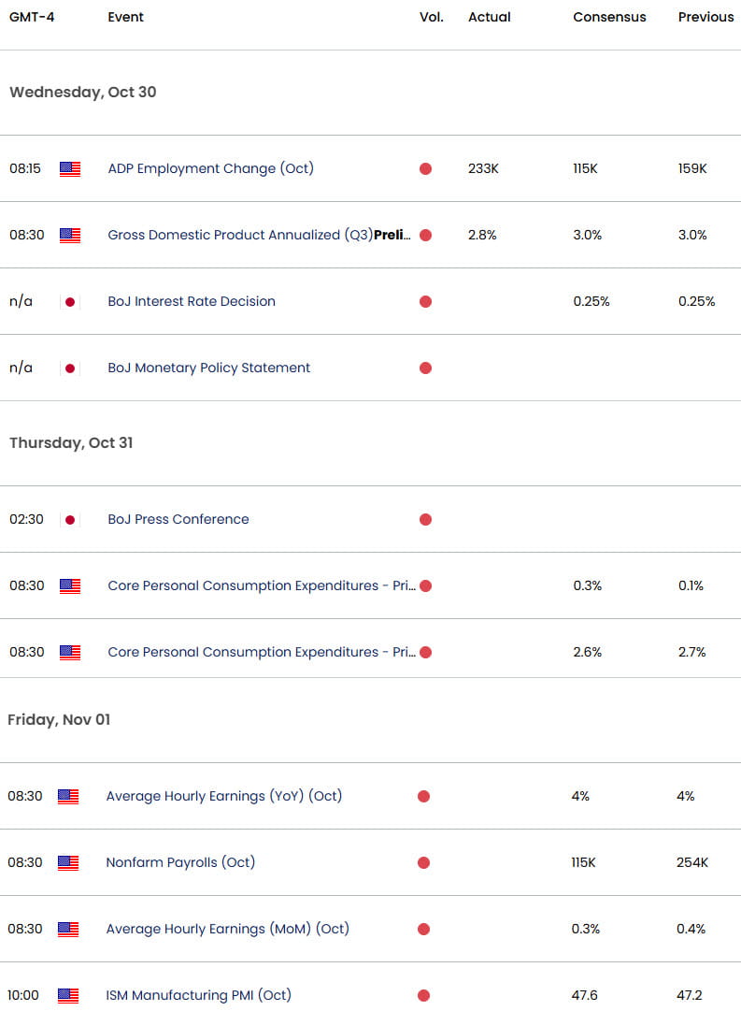
Task: Open the Nonfarm Payrolls (Oct) event link
Action: click(180, 862)
